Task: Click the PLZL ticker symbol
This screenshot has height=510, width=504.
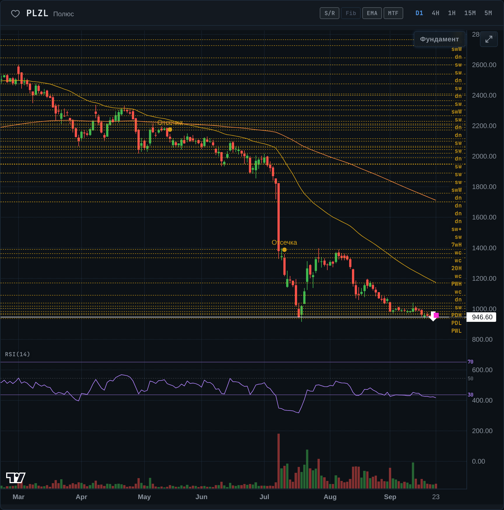Action: (37, 13)
